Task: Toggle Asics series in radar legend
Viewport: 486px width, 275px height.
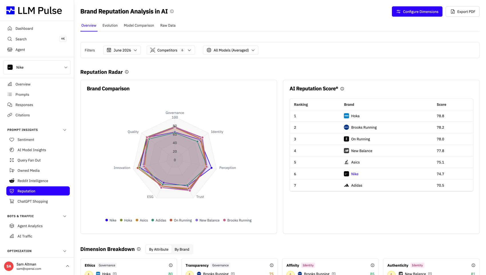Action: point(142,220)
